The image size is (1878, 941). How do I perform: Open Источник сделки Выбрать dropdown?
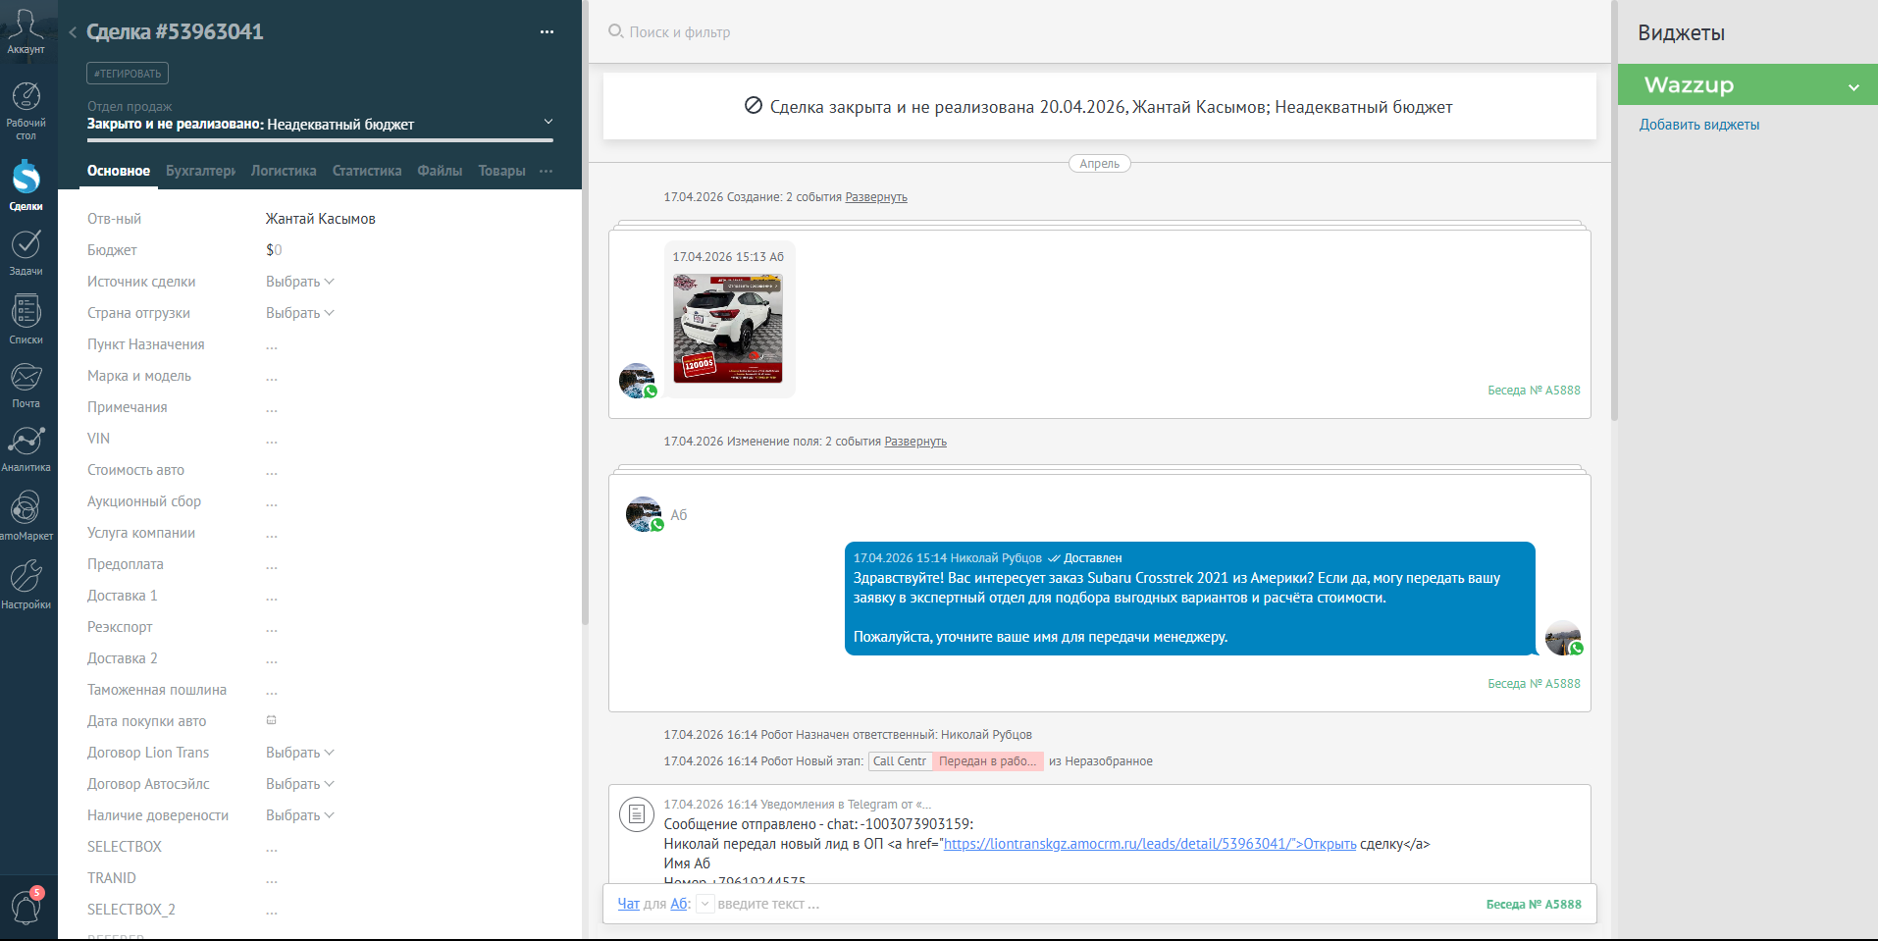[299, 282]
